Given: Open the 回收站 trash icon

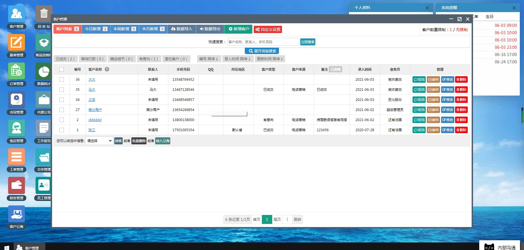Looking at the screenshot, I should (44, 14).
